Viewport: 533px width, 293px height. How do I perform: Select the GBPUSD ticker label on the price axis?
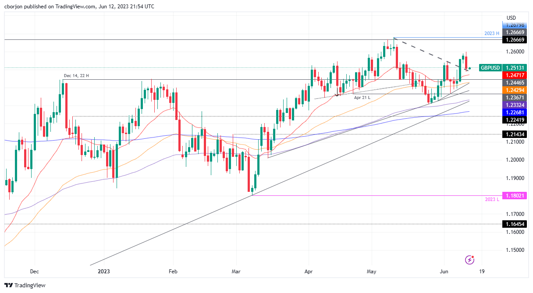tap(490, 68)
